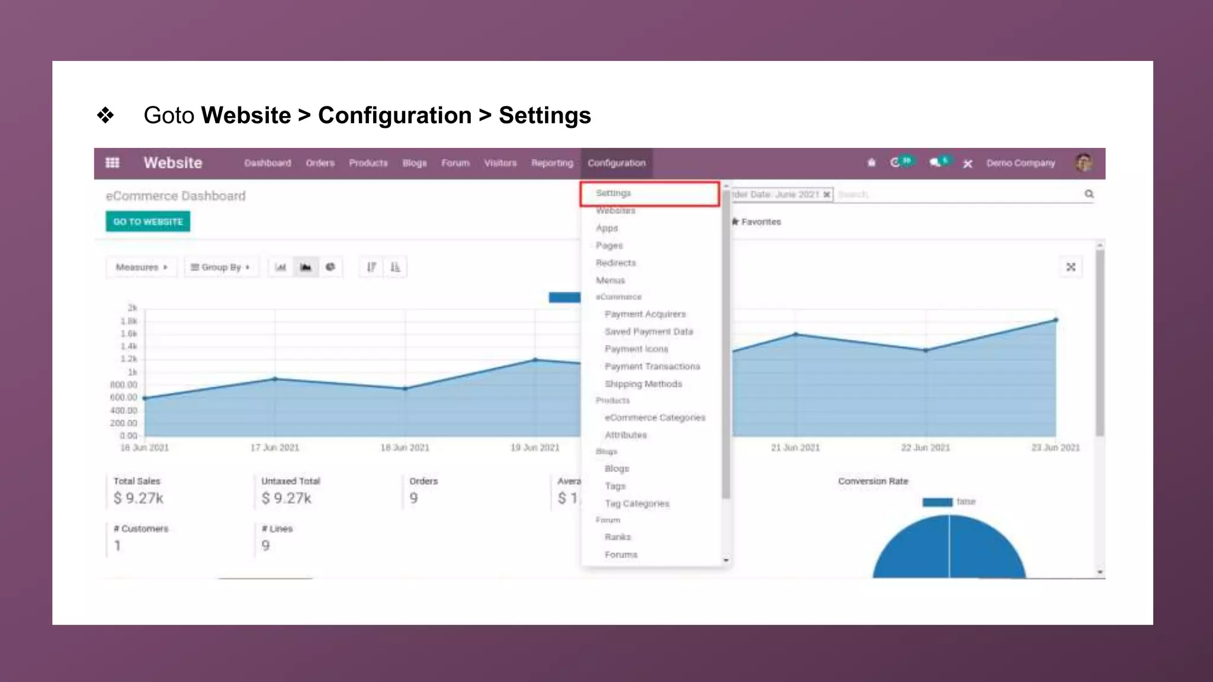Click the Orders count 9
This screenshot has width=1213, height=682.
coord(414,498)
